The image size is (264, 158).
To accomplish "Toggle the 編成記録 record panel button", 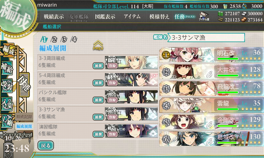I will coord(24,117).
